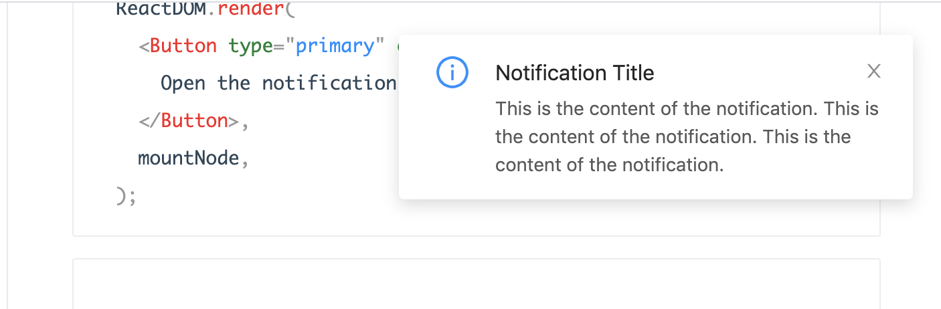
Task: Click the "Notification Title" heading
Action: pos(574,73)
